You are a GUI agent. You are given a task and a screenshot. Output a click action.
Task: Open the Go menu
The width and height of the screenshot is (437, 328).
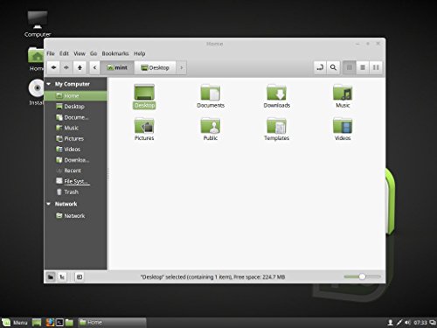click(x=94, y=53)
